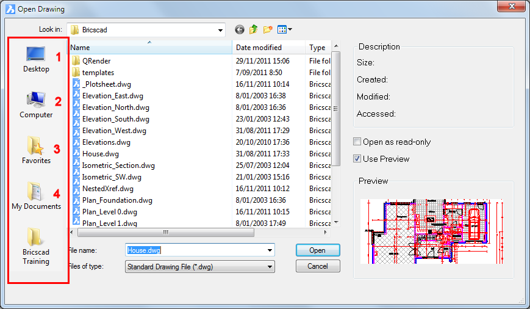Open Bricscad Training folder shortcut
This screenshot has width=530, height=309.
pos(36,246)
